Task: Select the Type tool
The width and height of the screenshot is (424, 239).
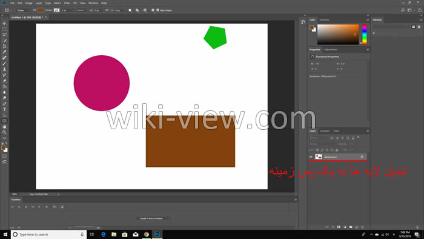Action: (x=4, y=110)
